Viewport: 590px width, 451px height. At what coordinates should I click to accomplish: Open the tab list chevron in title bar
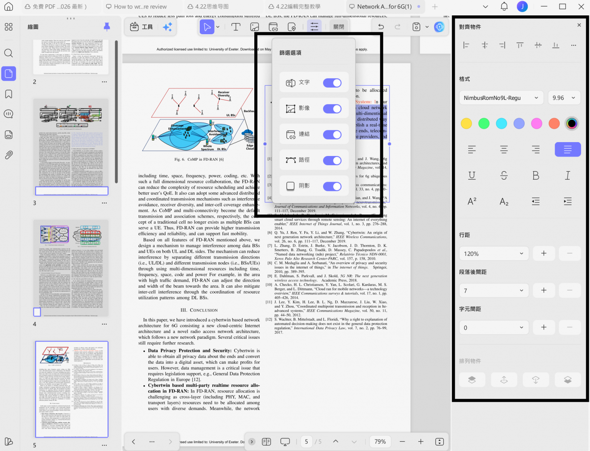(486, 7)
